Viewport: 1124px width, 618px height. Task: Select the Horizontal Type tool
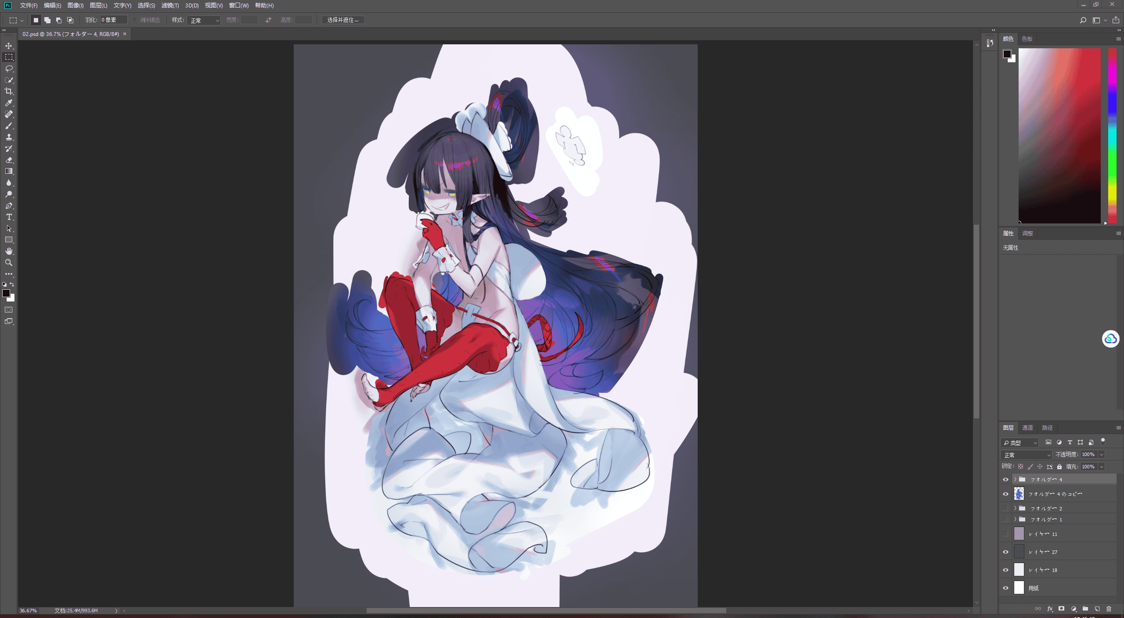[x=9, y=217]
